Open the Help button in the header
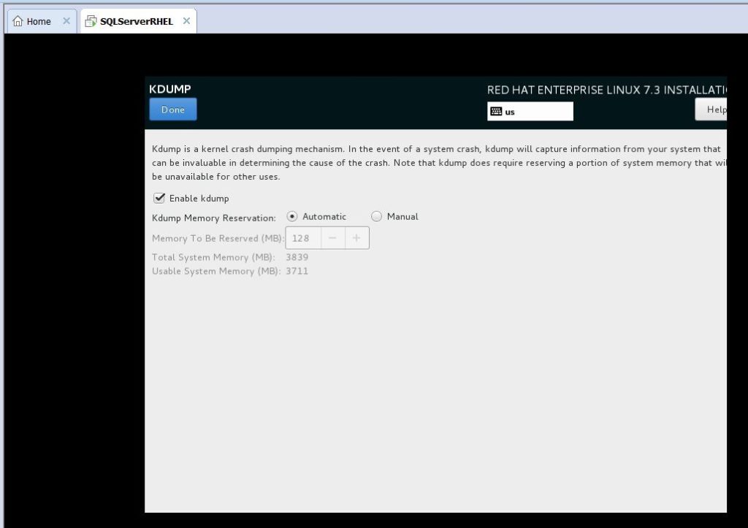This screenshot has height=528, width=748. pyautogui.click(x=712, y=110)
